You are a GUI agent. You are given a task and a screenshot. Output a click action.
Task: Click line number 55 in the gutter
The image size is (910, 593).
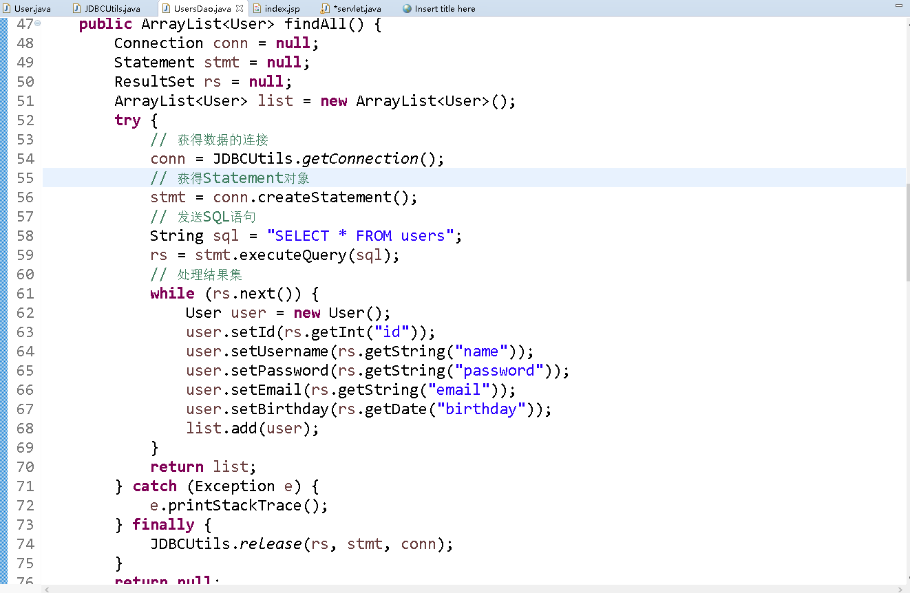(25, 177)
